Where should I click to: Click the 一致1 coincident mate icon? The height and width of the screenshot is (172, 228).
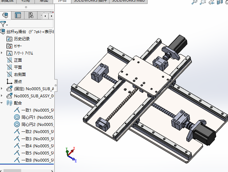17,110
